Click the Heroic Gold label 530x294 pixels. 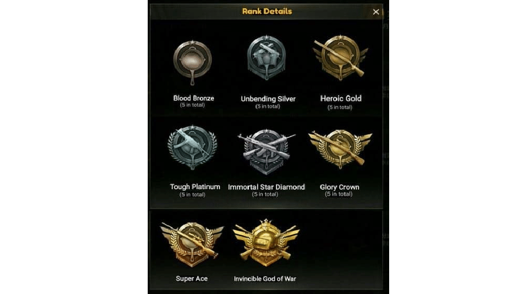tap(341, 98)
